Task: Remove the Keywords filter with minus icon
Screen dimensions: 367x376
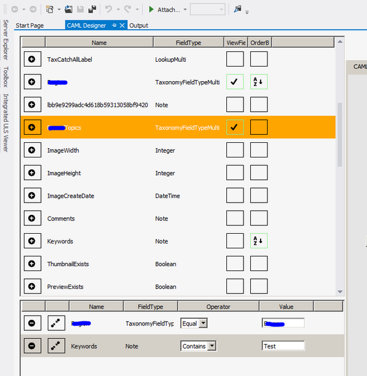Action: [32, 346]
